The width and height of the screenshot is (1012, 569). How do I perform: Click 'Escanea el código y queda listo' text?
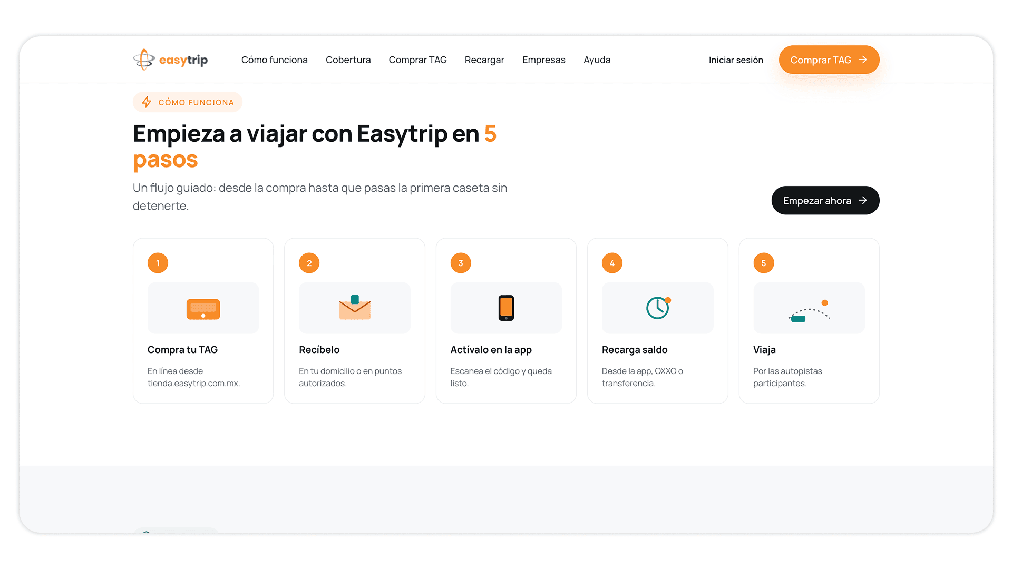click(x=501, y=377)
